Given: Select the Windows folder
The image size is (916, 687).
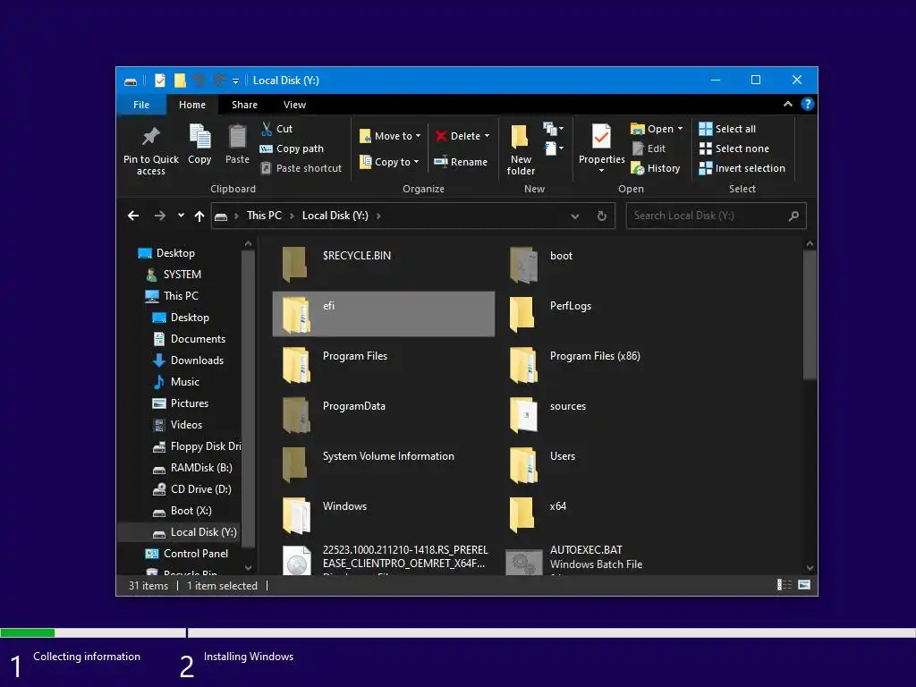Looking at the screenshot, I should tap(384, 515).
